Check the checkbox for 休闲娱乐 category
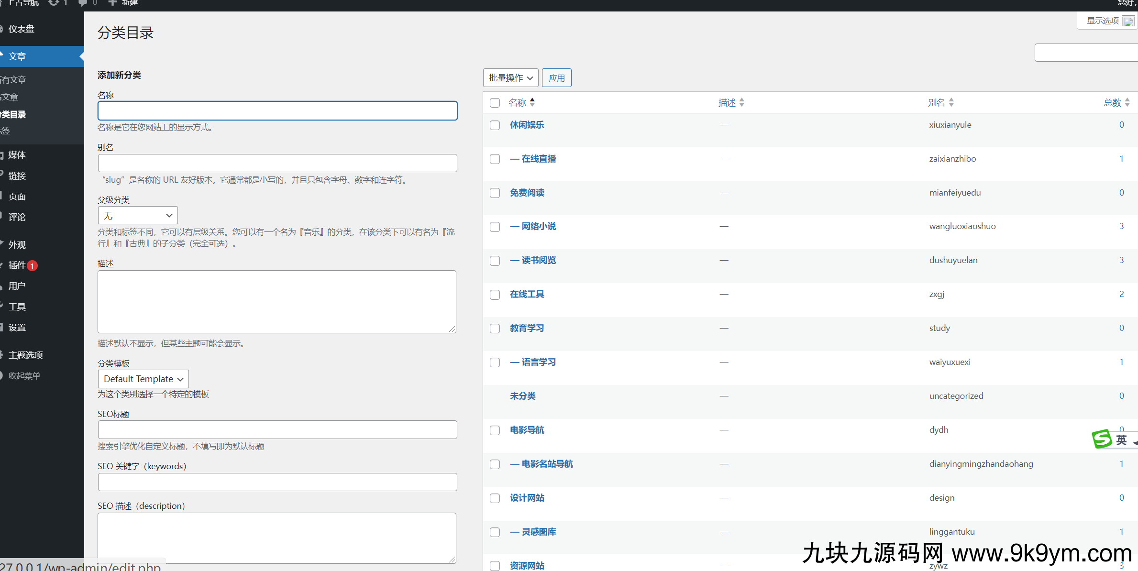 (495, 125)
